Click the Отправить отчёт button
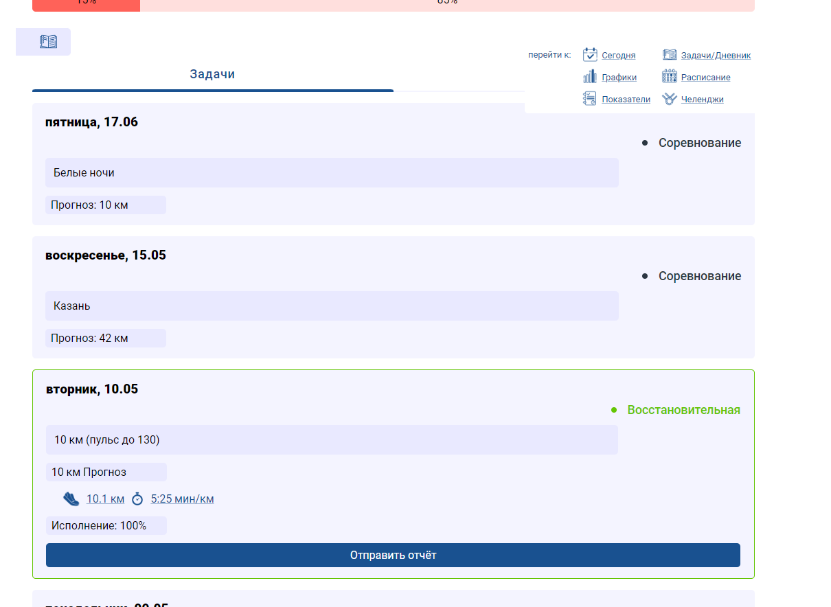 pyautogui.click(x=393, y=556)
